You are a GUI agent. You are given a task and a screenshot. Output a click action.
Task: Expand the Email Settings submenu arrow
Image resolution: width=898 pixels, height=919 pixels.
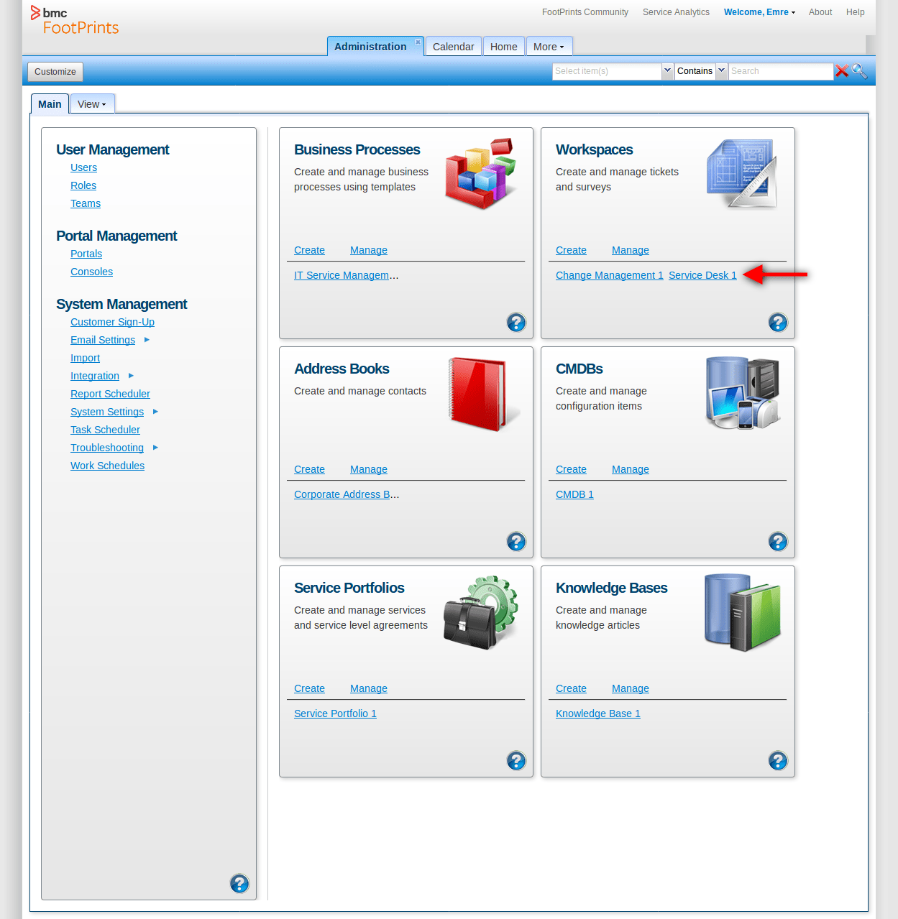[147, 340]
